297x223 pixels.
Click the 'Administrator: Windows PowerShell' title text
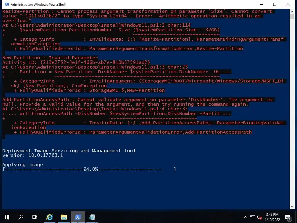tap(38, 4)
